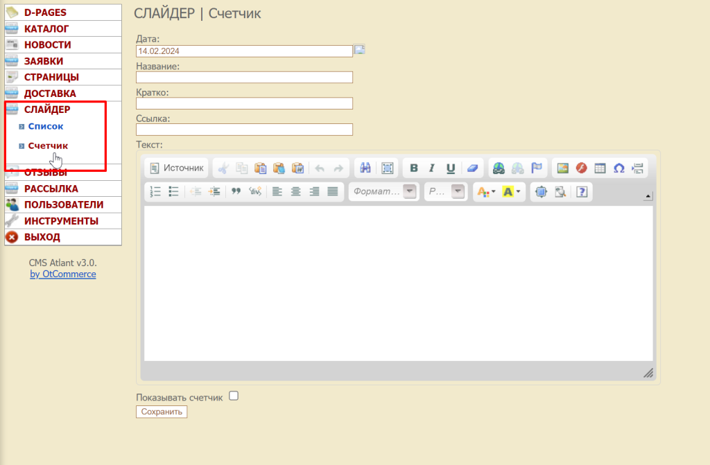Viewport: 710px width, 465px height.
Task: Expand the СЛАЙДЕР menu section
Action: click(x=47, y=109)
